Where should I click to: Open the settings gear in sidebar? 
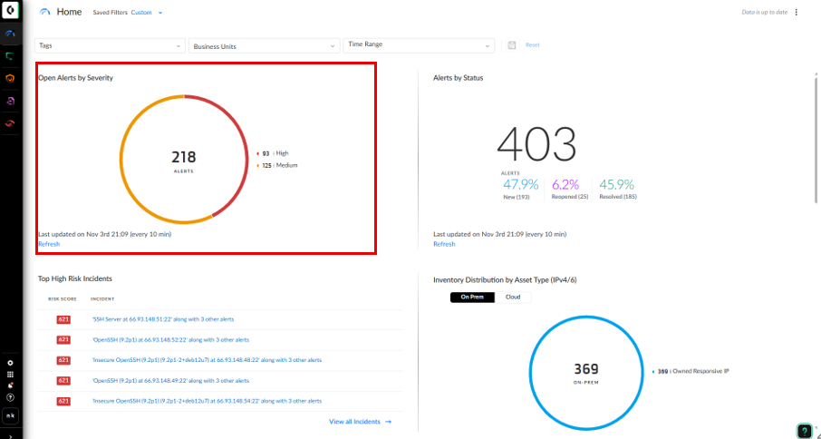[10, 362]
